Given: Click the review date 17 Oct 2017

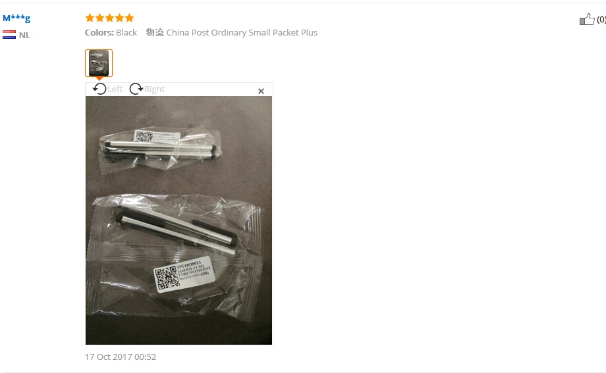Looking at the screenshot, I should [120, 357].
